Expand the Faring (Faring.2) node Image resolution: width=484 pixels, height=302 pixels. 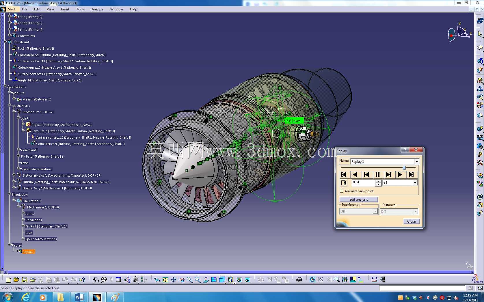pos(10,16)
